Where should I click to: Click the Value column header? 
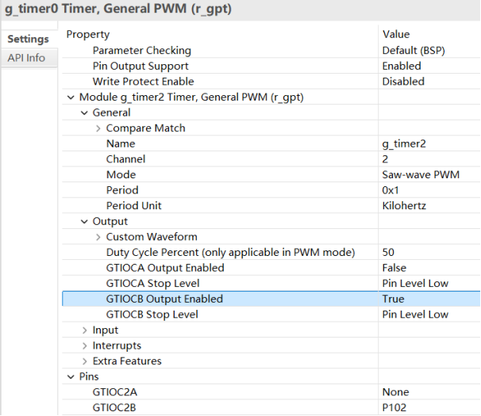coord(396,34)
